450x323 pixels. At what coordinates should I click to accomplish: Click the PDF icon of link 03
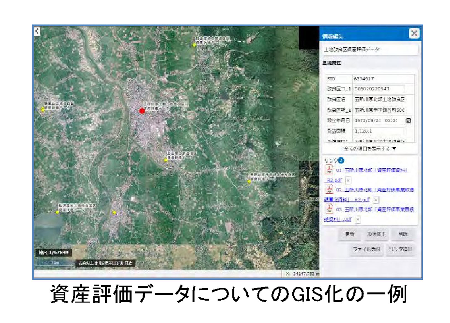(329, 208)
